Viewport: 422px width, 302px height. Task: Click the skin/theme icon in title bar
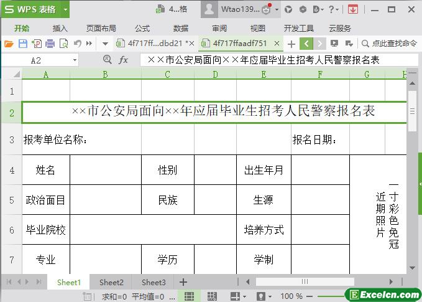[x=288, y=9]
